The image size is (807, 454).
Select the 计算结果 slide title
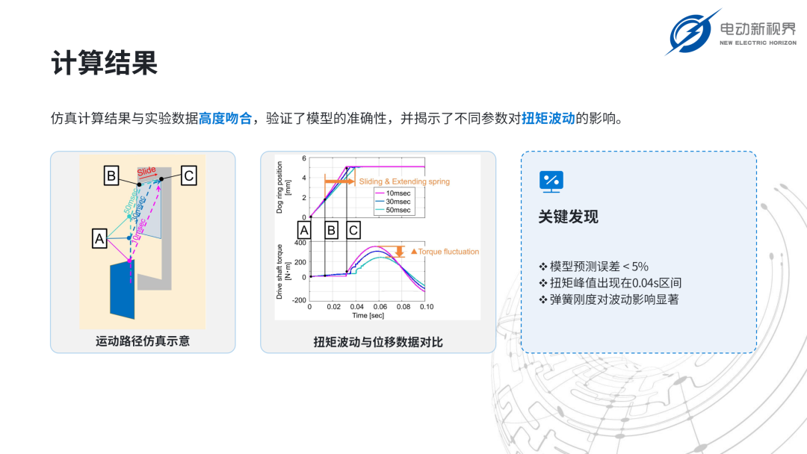pyautogui.click(x=105, y=63)
